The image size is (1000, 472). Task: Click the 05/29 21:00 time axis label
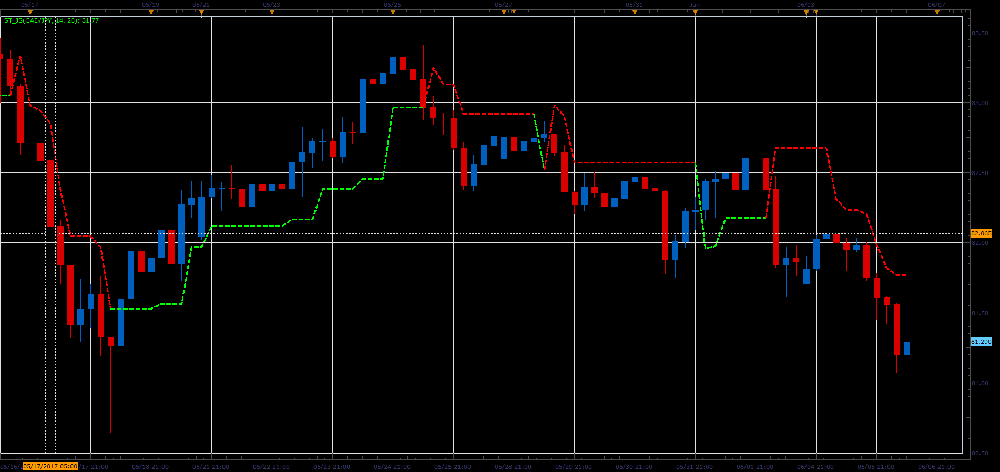[574, 467]
